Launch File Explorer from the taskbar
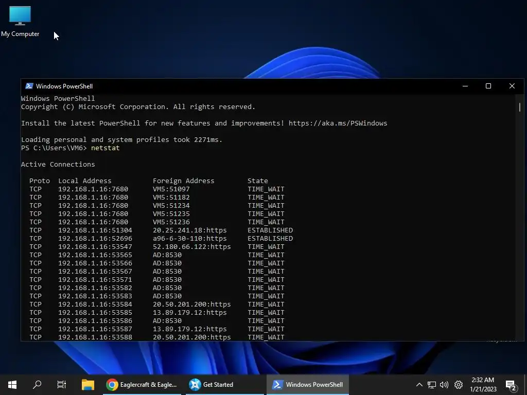Viewport: 527px width, 395px height. click(88, 385)
